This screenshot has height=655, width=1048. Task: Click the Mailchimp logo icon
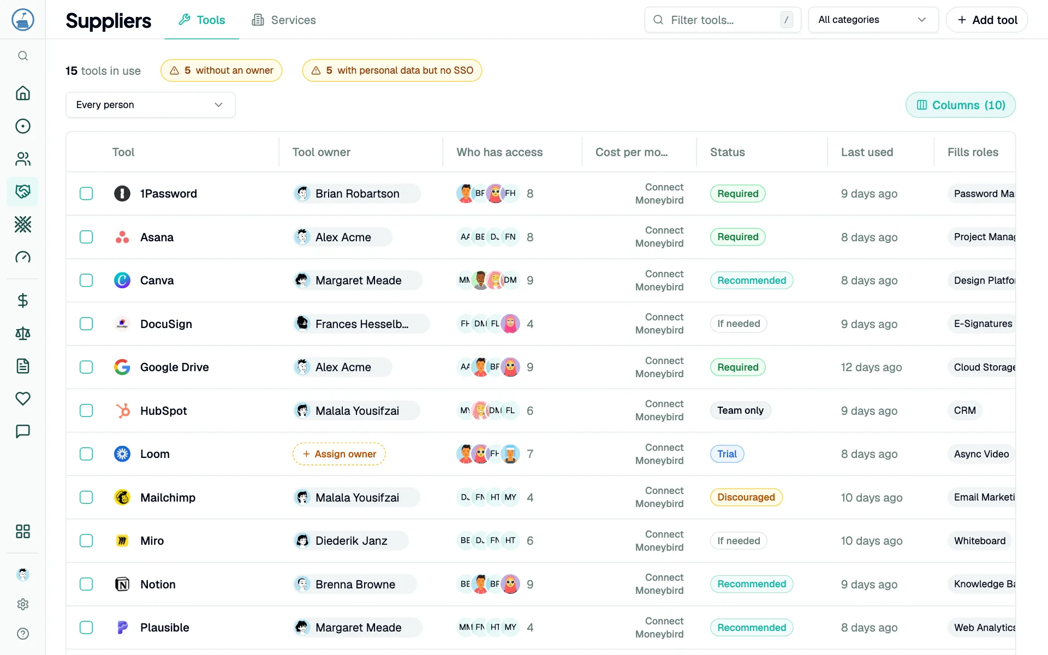point(122,497)
